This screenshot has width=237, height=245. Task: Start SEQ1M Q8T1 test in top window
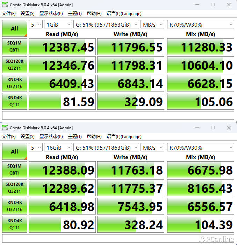(x=14, y=47)
